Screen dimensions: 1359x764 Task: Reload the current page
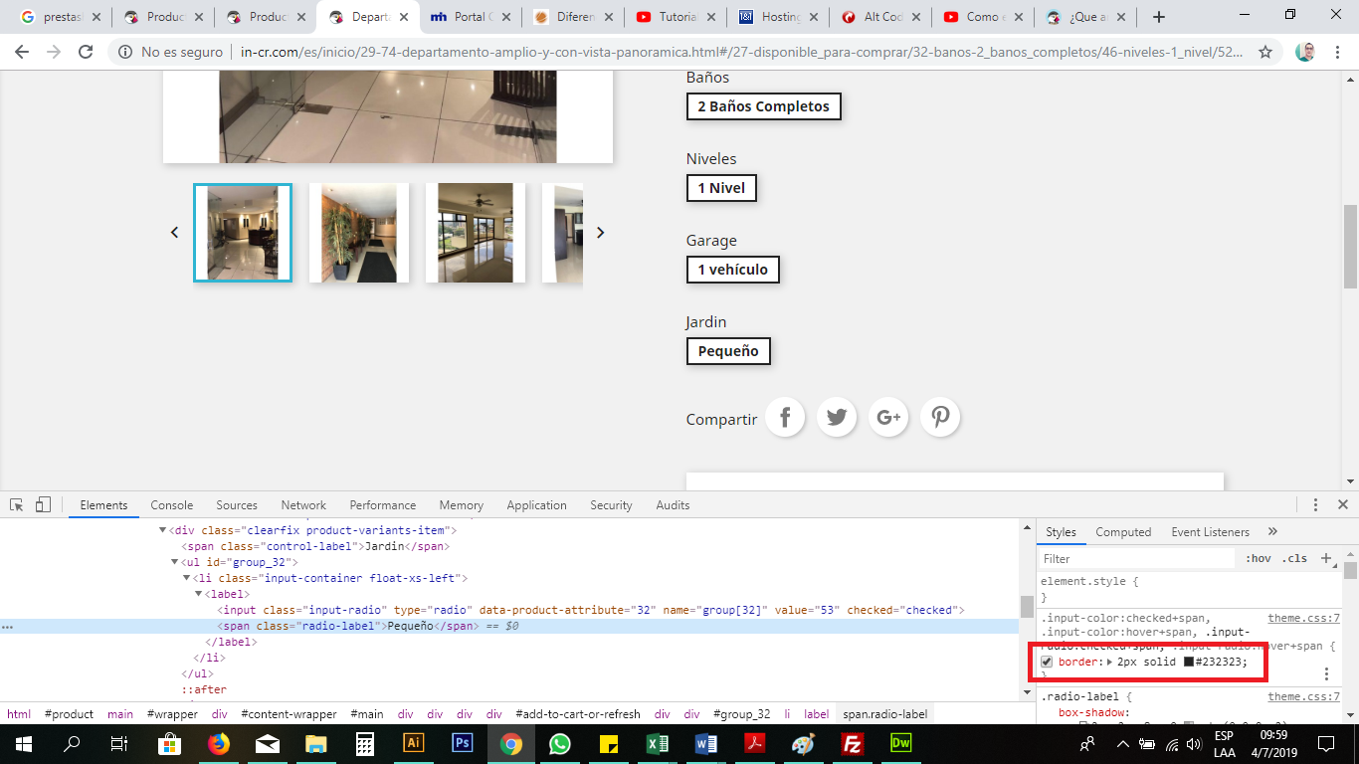click(86, 53)
